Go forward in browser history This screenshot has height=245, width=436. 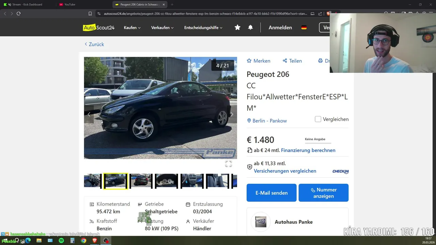coord(12,14)
